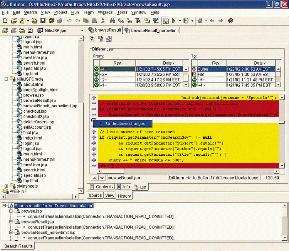Click the Back arrow navigation icon
The width and height of the screenshot is (289, 251).
(212, 21)
